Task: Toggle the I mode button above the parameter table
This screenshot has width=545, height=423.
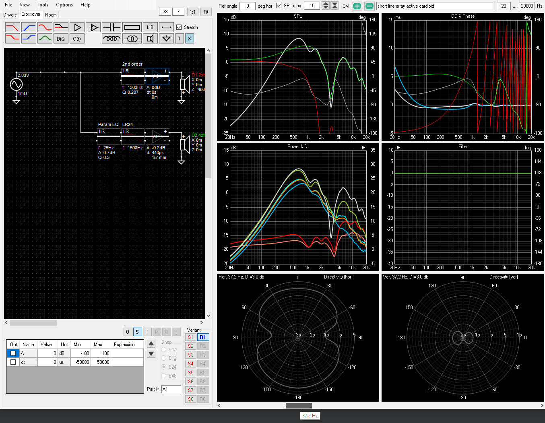Action: pos(147,332)
